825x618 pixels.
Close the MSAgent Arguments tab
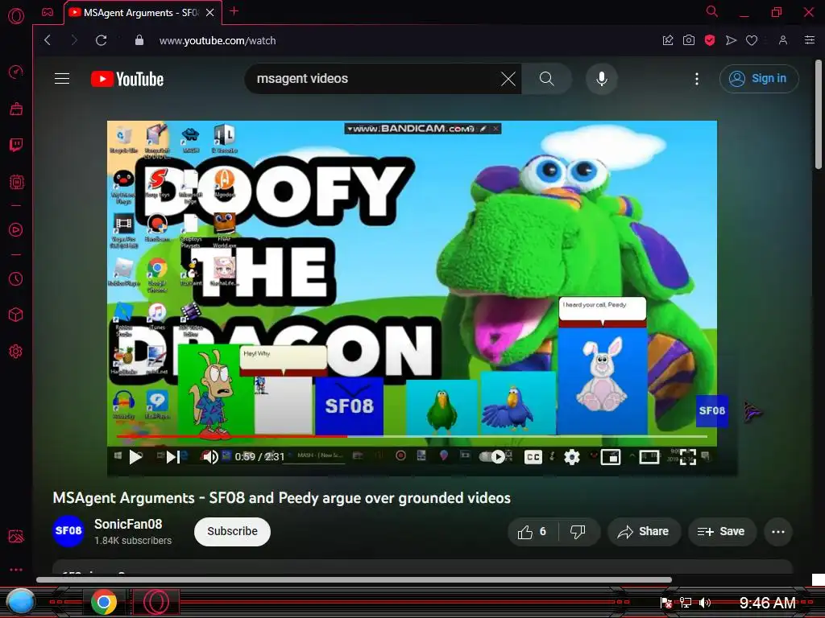pos(210,12)
